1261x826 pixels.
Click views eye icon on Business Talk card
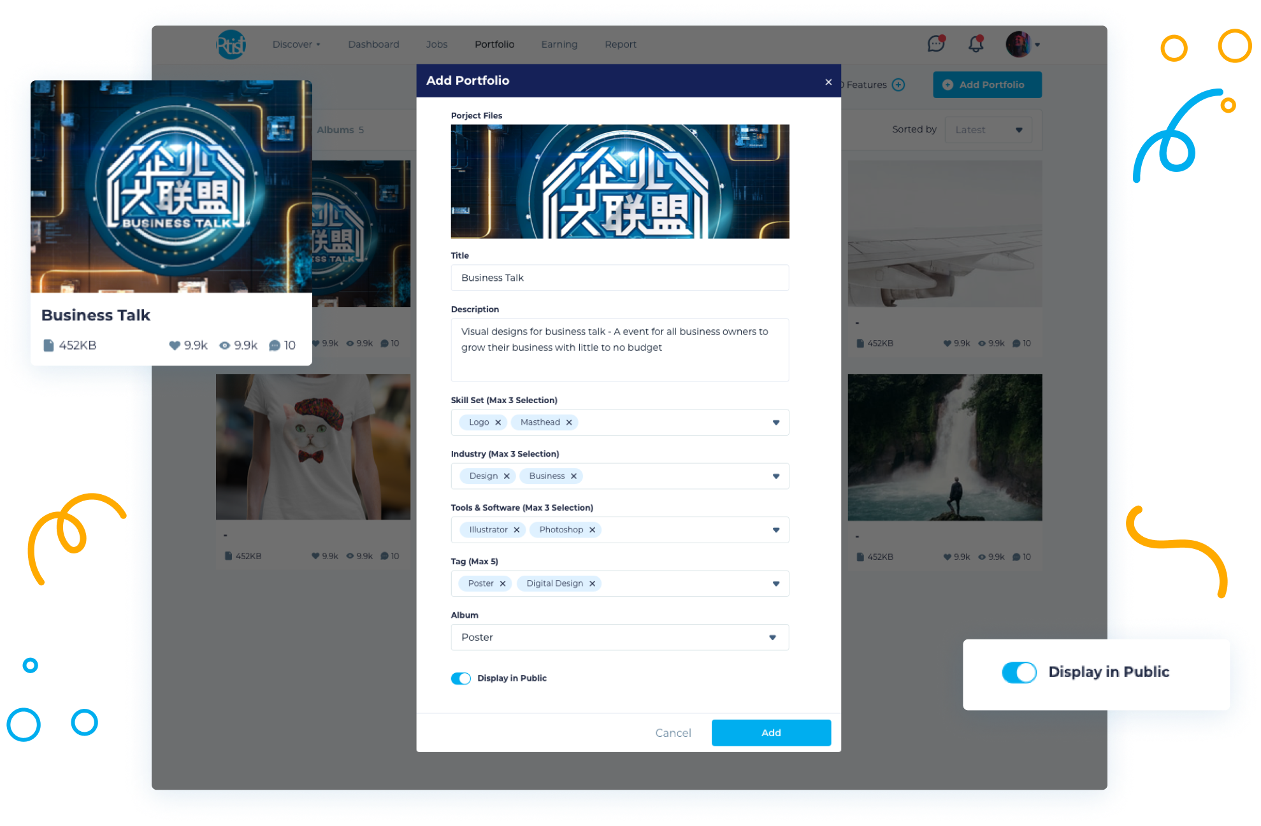tap(224, 345)
